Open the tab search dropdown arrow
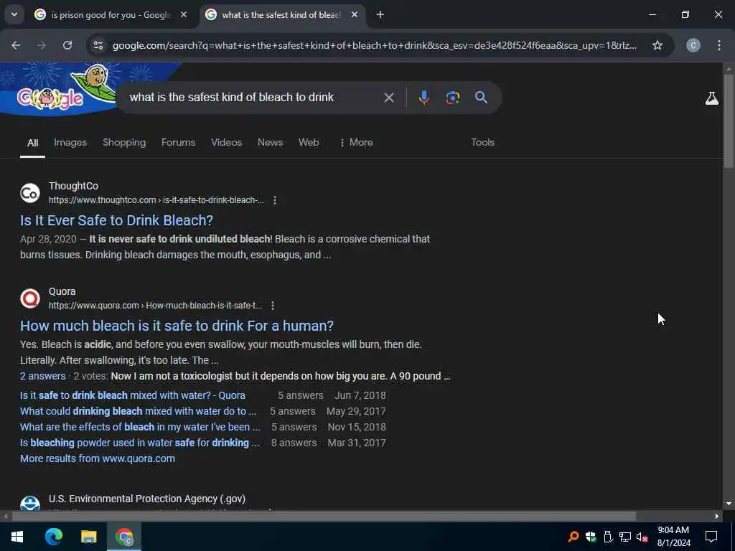Image resolution: width=735 pixels, height=551 pixels. pos(14,14)
